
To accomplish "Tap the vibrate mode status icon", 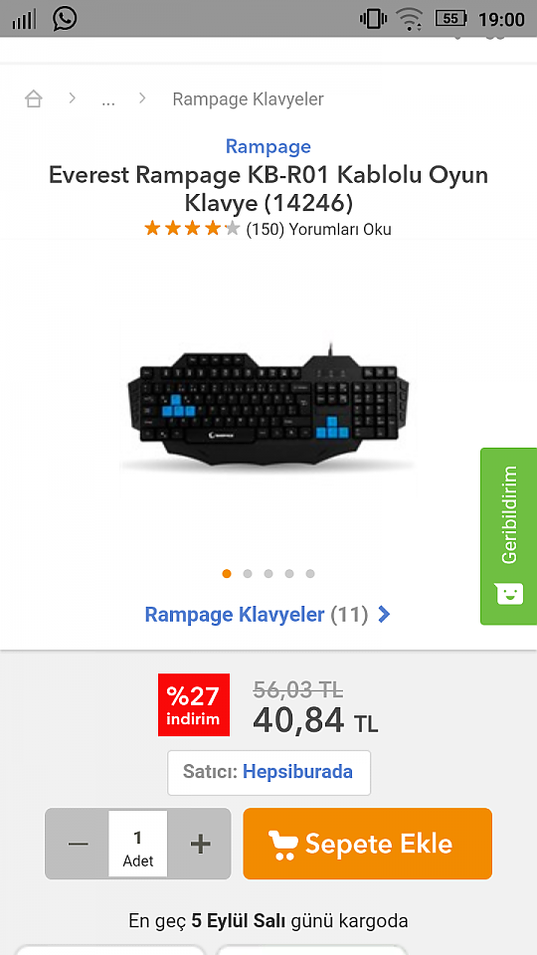I will click(x=373, y=19).
